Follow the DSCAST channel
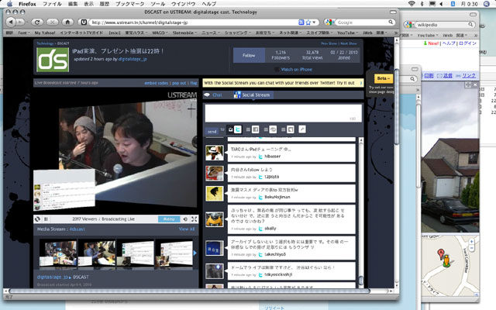Screen dimensions: 496x310 click(249, 55)
